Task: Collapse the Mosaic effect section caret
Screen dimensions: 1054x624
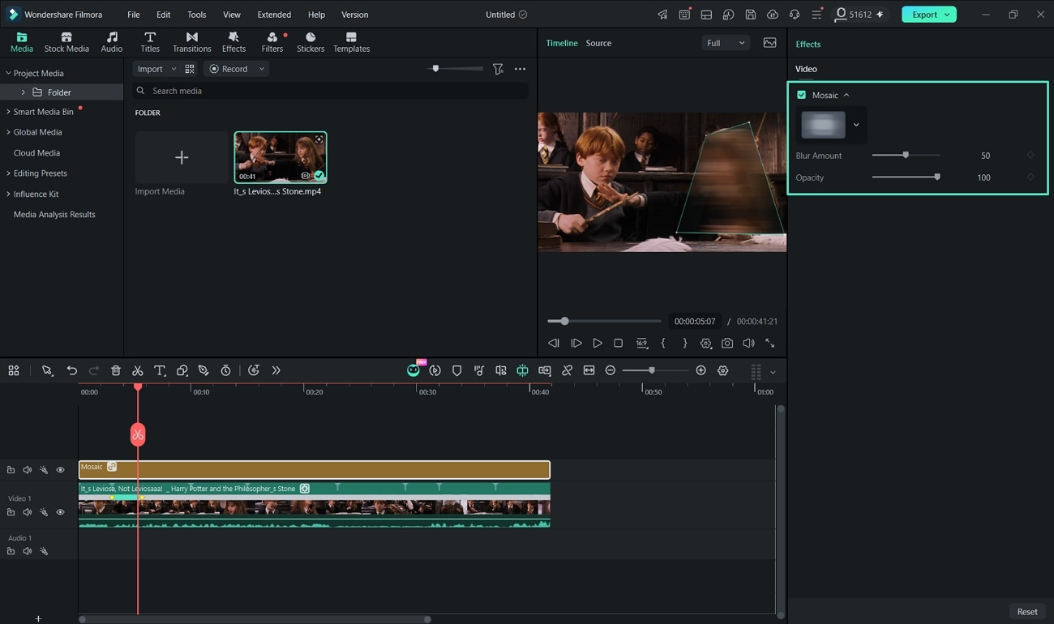Action: tap(846, 95)
